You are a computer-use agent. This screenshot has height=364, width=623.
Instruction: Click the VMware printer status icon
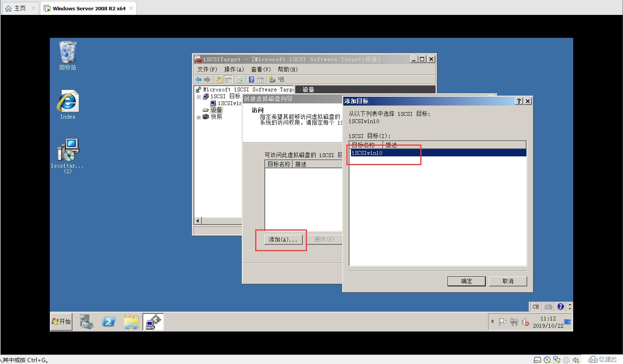[566, 360]
